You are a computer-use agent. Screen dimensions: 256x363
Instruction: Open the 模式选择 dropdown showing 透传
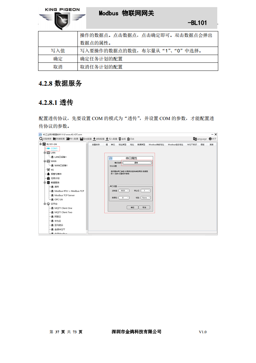point(137,163)
